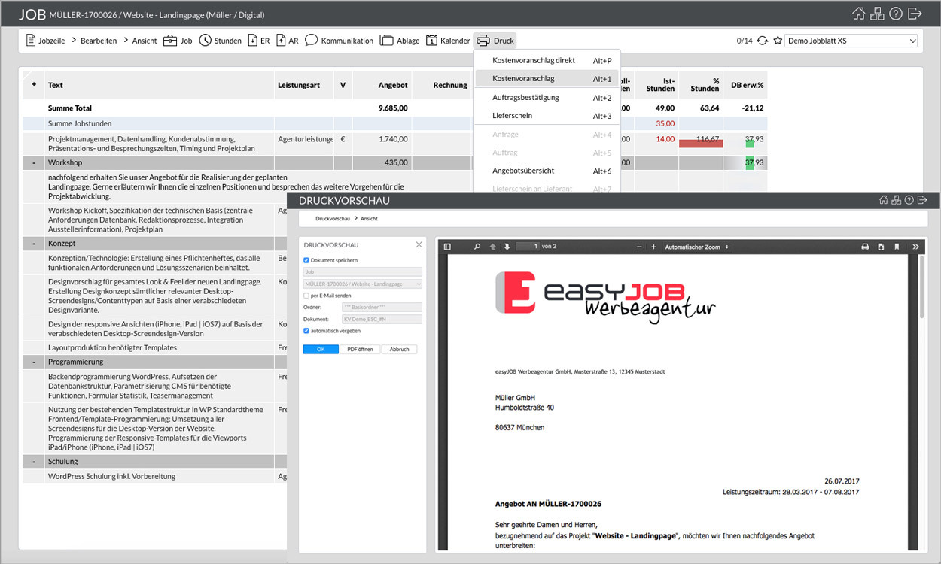This screenshot has height=564, width=941.
Task: Click the blue OK button
Action: tap(321, 349)
